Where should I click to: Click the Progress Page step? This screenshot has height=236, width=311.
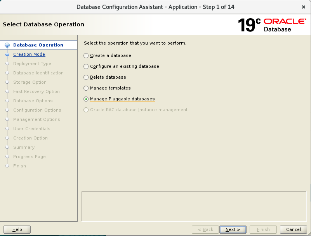(x=30, y=157)
